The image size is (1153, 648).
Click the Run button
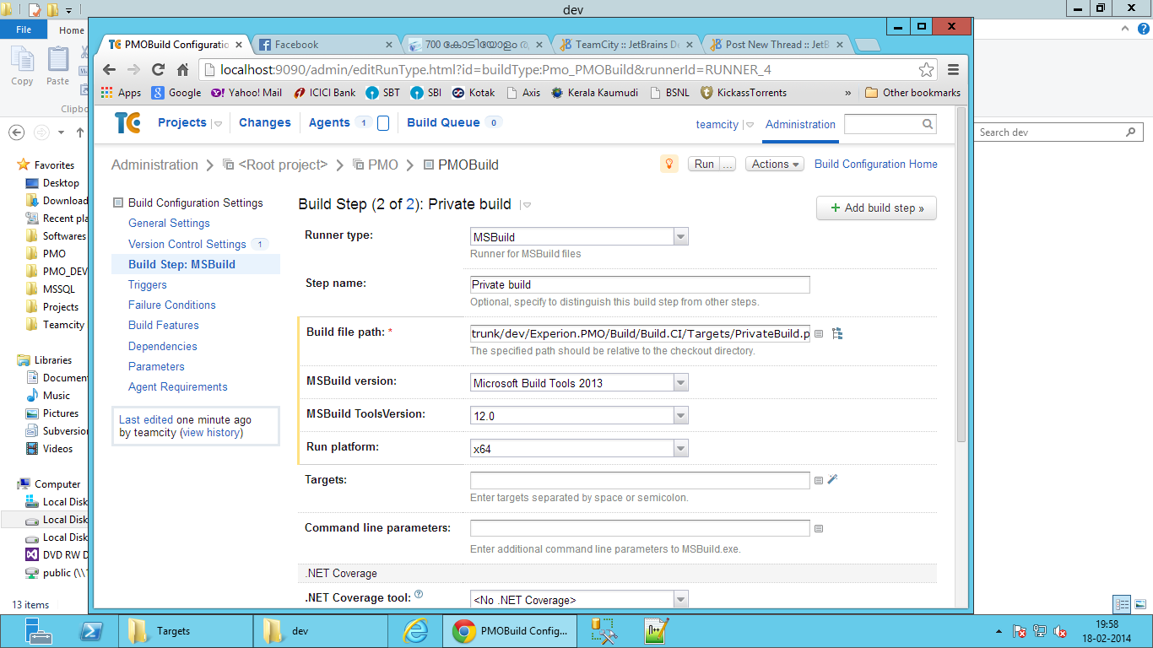pos(704,165)
